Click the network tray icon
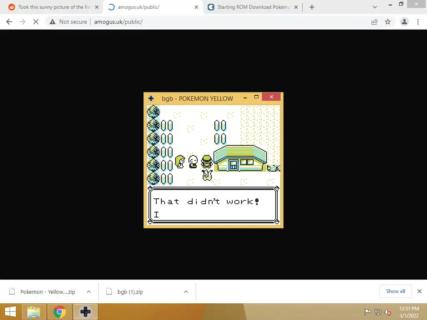 378,312
